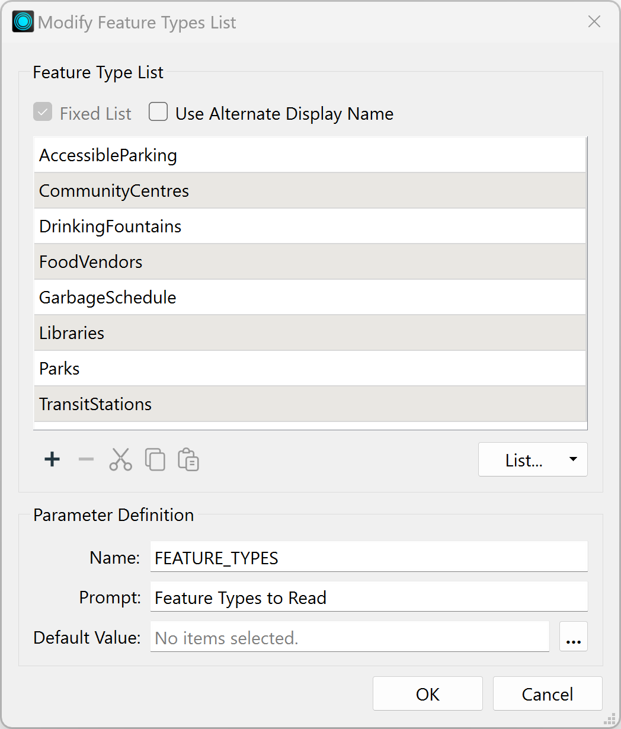This screenshot has height=729, width=621.
Task: Open the List... dropdown menu
Action: click(x=524, y=459)
